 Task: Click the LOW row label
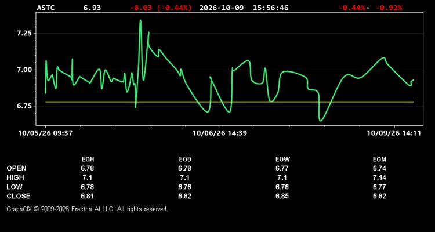pyautogui.click(x=14, y=187)
